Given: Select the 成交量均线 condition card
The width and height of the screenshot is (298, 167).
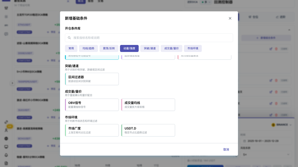Looking at the screenshot, I should (x=148, y=105).
